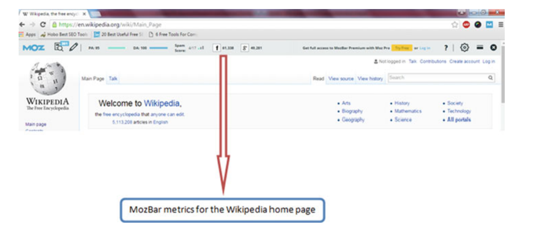
Task: Click the search magnifier in Wikipedia search box
Action: (x=490, y=78)
